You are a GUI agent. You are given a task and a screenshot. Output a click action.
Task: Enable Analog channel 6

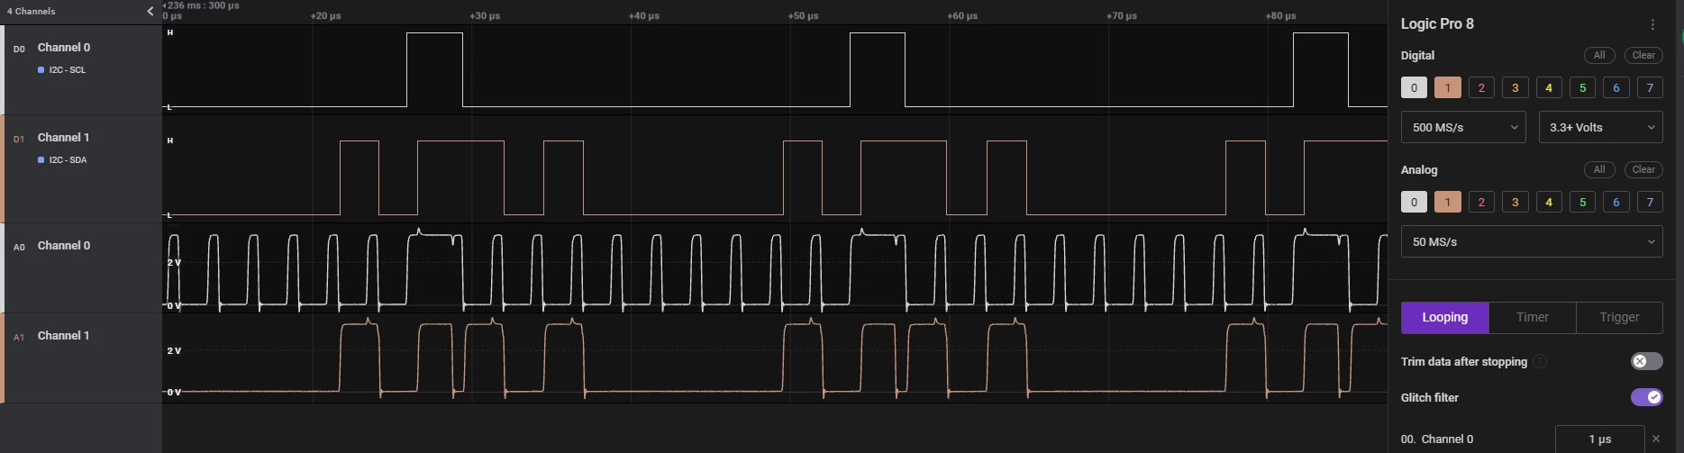point(1616,202)
